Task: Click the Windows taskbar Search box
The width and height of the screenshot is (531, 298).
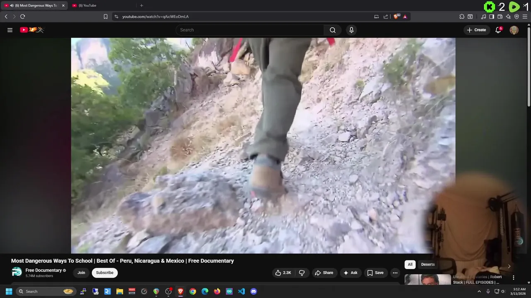Action: point(46,291)
